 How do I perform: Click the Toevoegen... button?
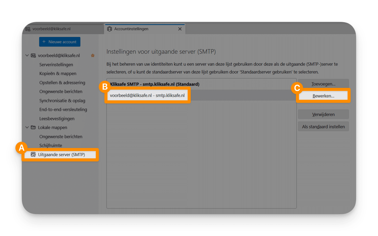coord(323,84)
